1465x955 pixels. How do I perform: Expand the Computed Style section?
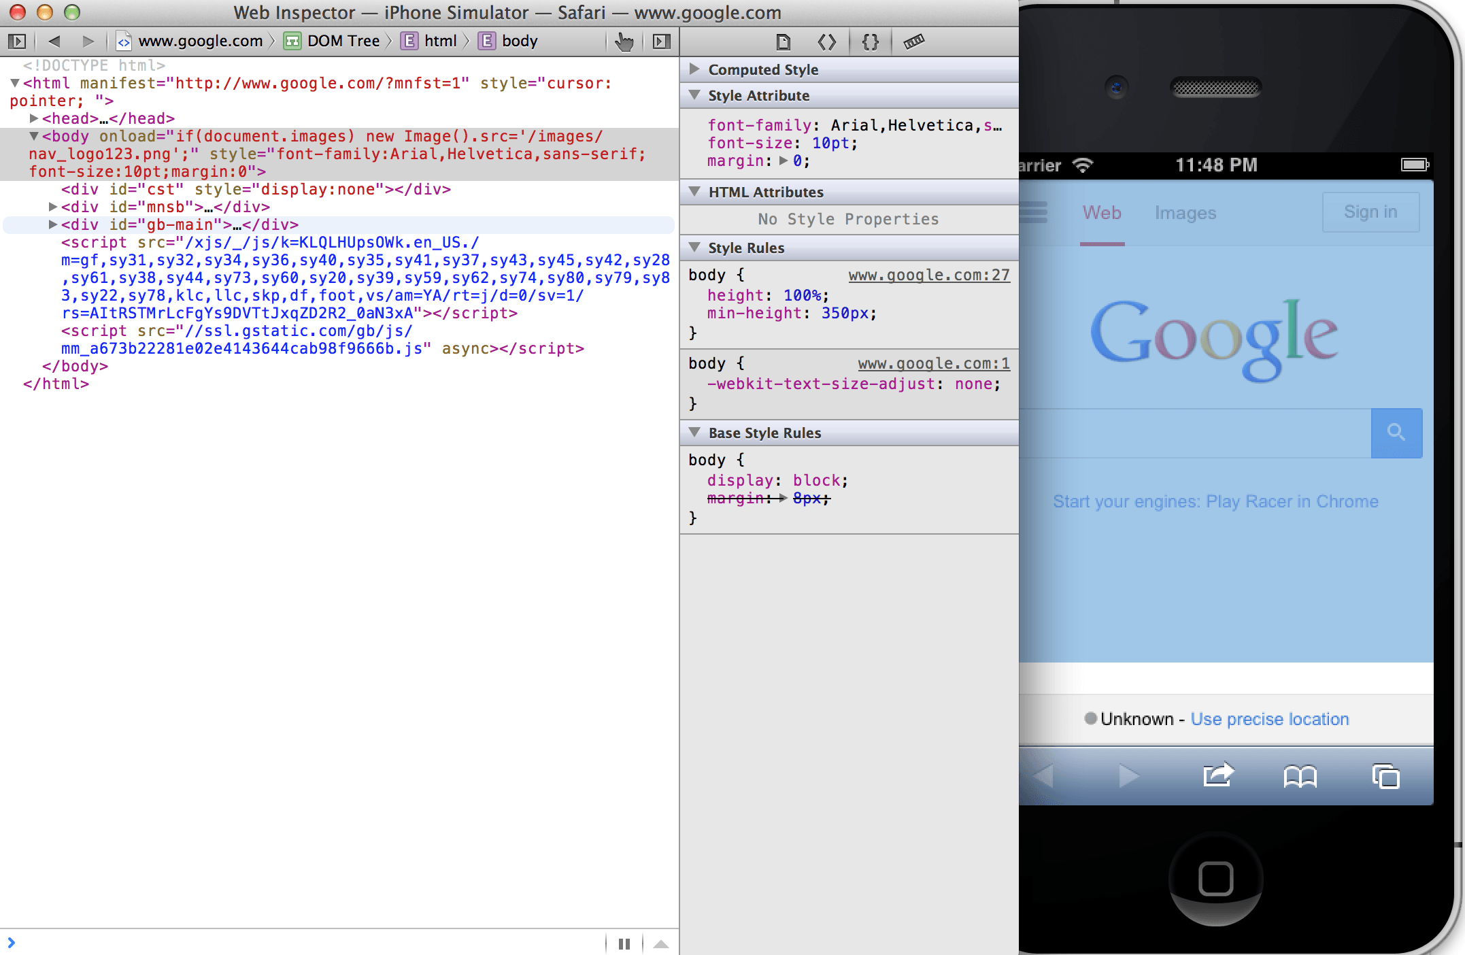(694, 69)
